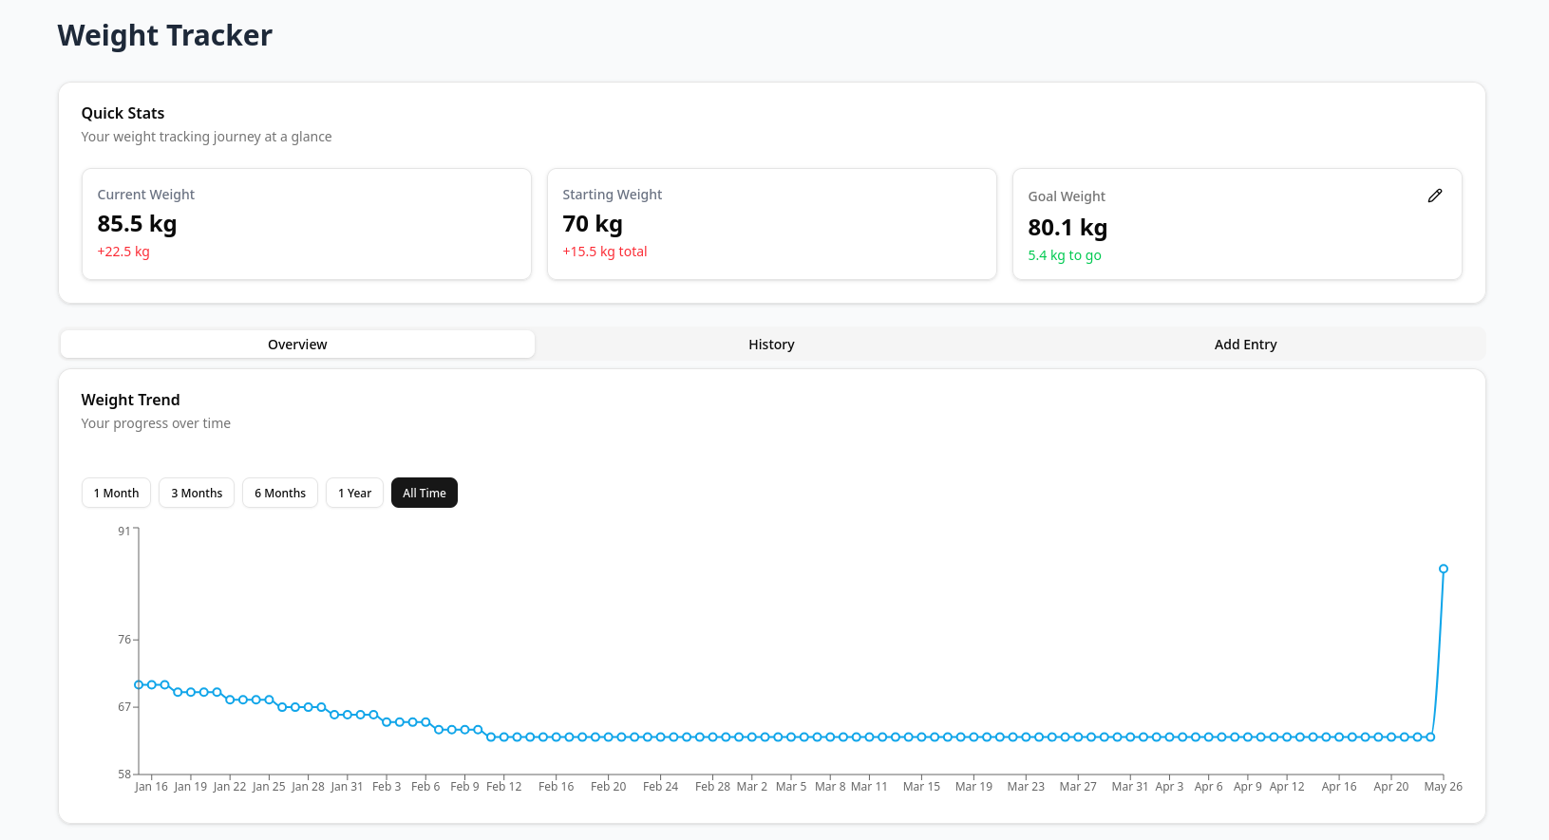Viewport: 1549px width, 840px height.
Task: Click the Weight Tracker page title
Action: click(x=165, y=36)
